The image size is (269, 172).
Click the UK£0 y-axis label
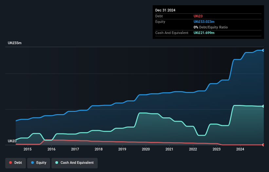coord(12,141)
